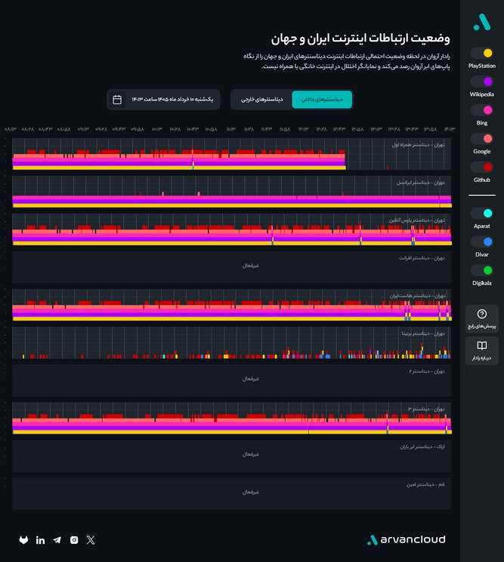Click 'غیرفعال' in the Qom datacenter panel
The width and height of the screenshot is (504, 562).
pos(251,492)
